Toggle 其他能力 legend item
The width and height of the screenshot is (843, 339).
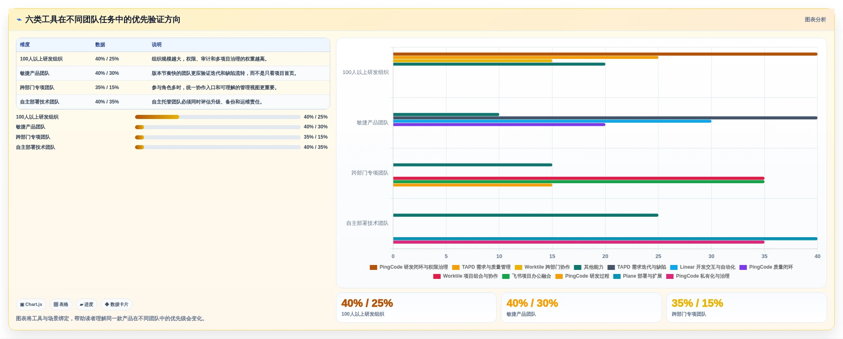pos(588,267)
